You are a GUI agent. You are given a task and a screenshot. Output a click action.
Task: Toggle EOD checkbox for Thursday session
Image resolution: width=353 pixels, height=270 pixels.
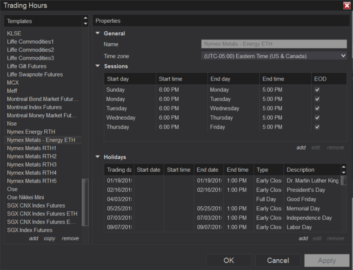(x=317, y=127)
